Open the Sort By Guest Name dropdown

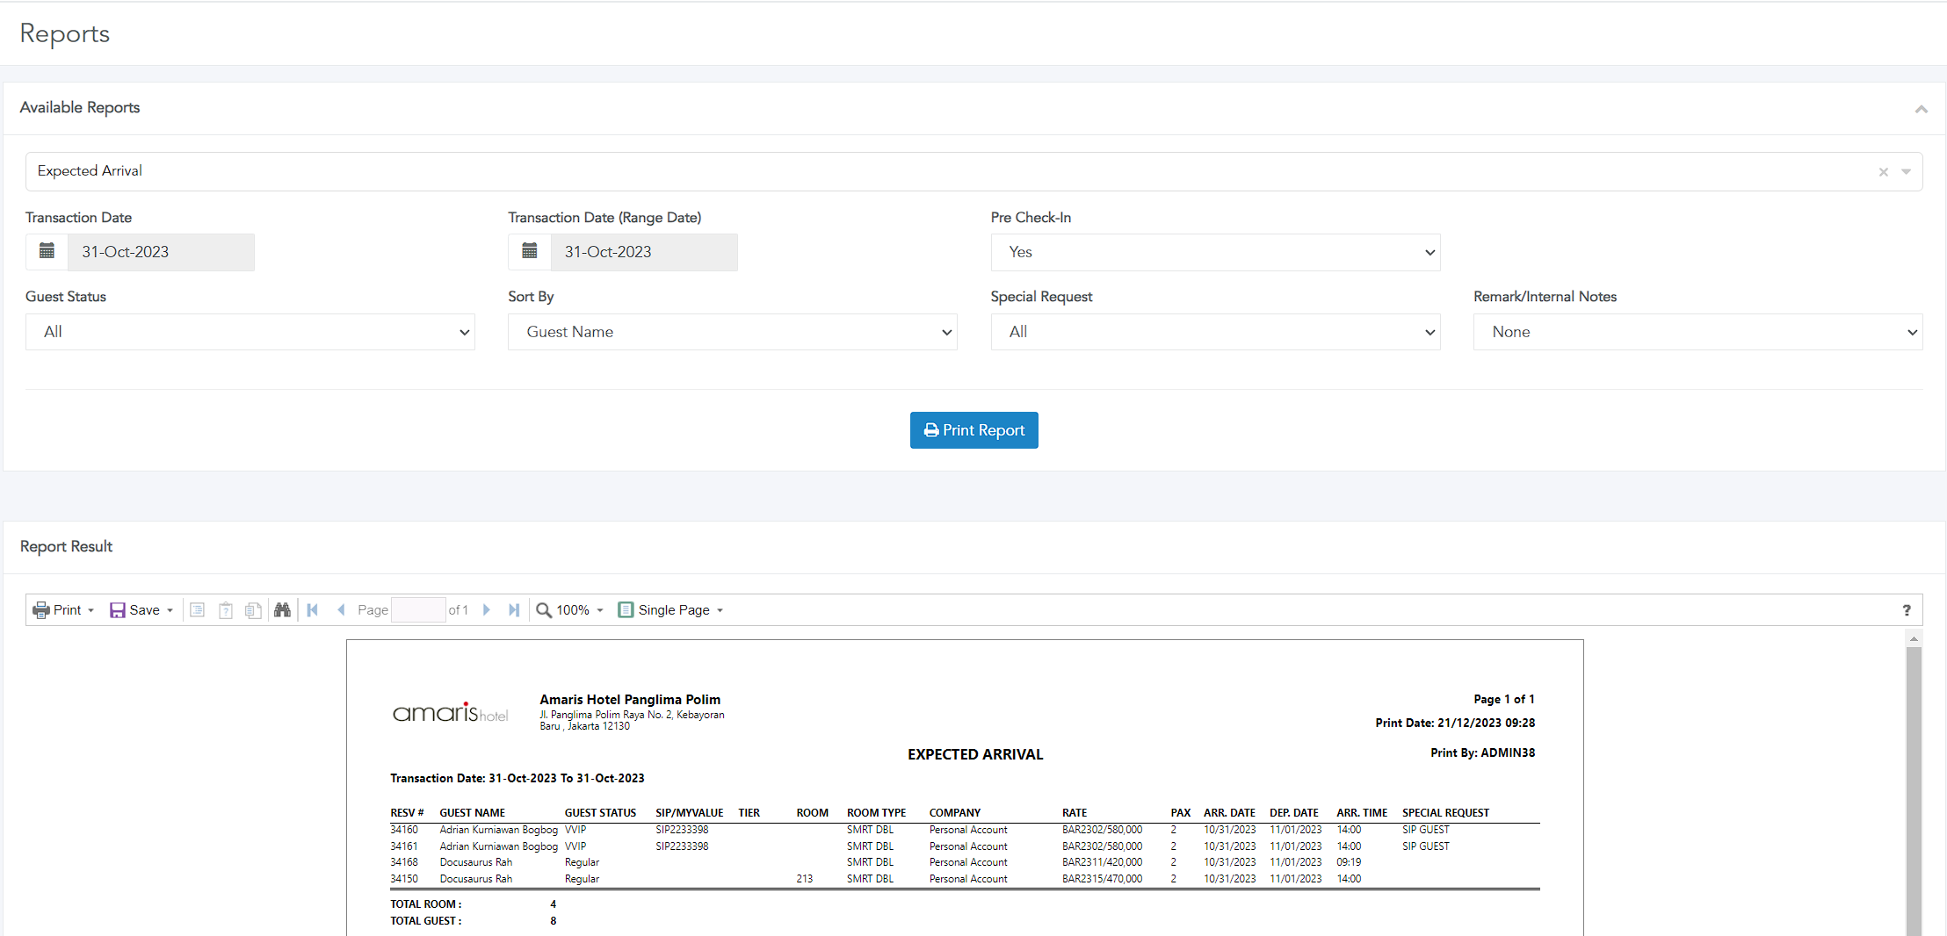point(733,332)
